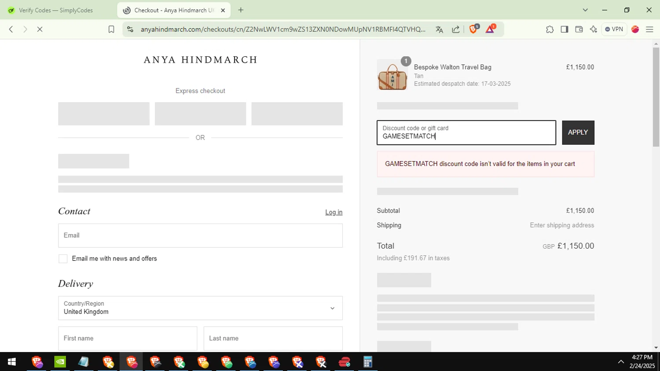The height and width of the screenshot is (371, 660).
Task: Click the discount code input field
Action: [x=466, y=132]
